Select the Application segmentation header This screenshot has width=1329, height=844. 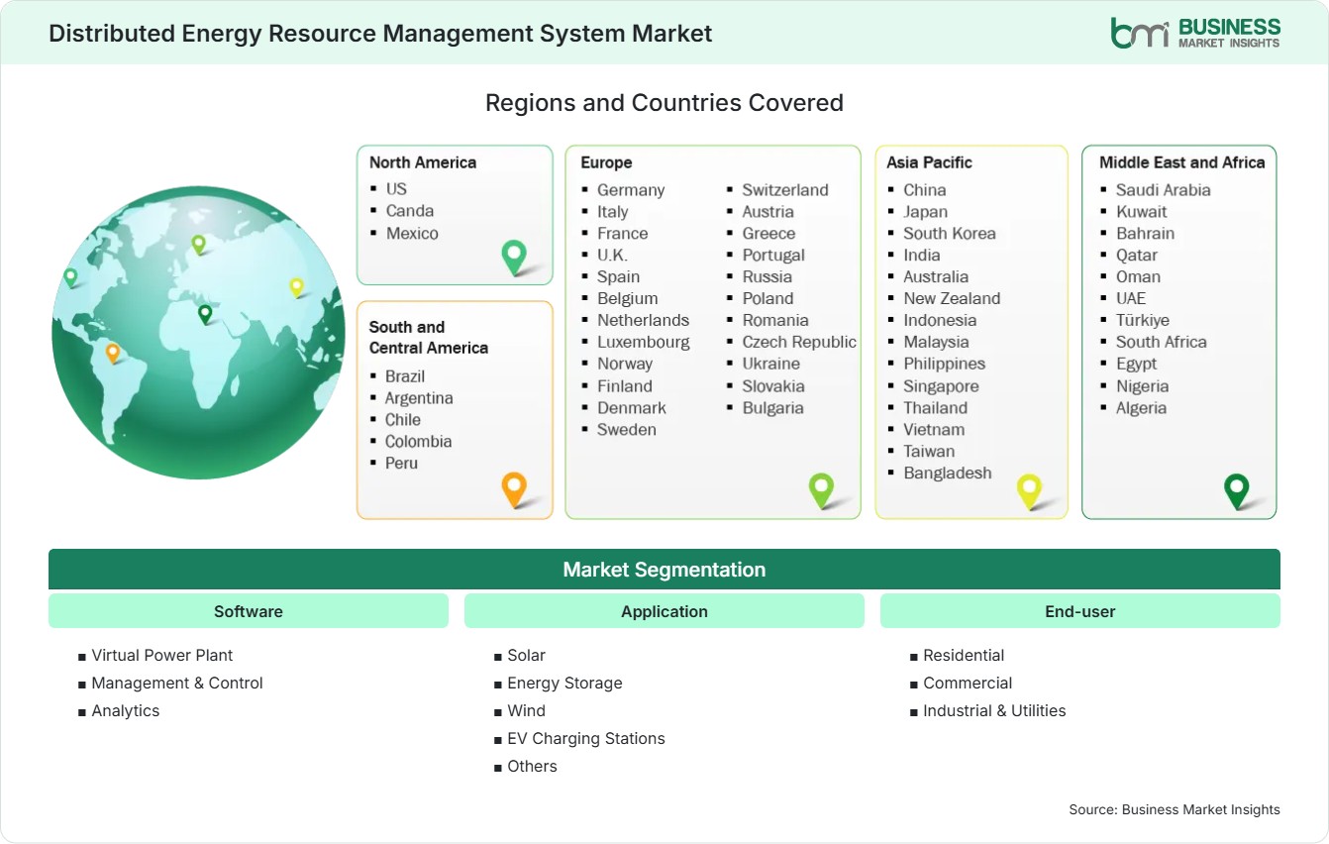(664, 611)
